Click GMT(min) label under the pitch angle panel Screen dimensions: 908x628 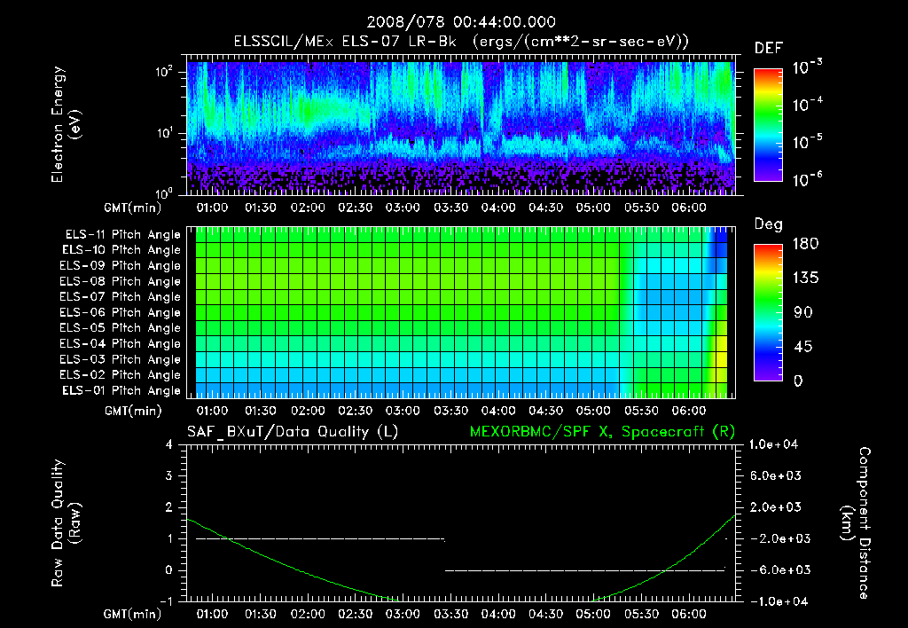click(x=133, y=412)
